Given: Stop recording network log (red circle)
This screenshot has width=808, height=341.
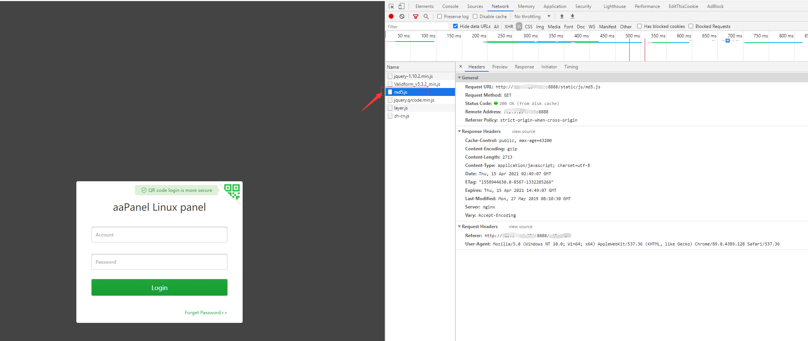Looking at the screenshot, I should pos(391,17).
